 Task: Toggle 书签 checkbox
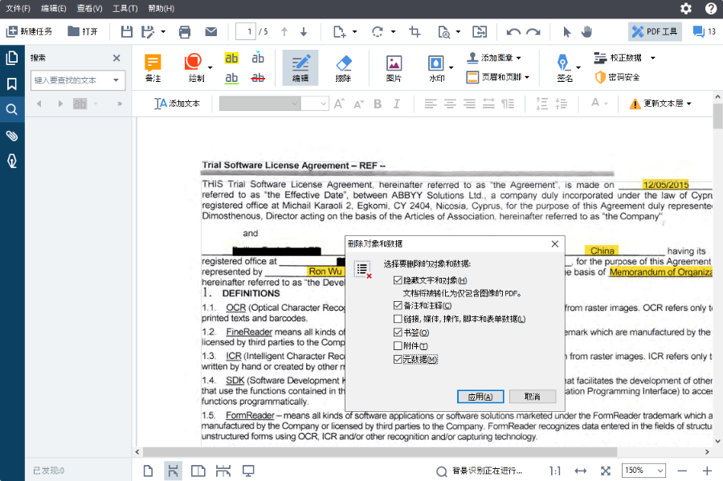pyautogui.click(x=398, y=332)
